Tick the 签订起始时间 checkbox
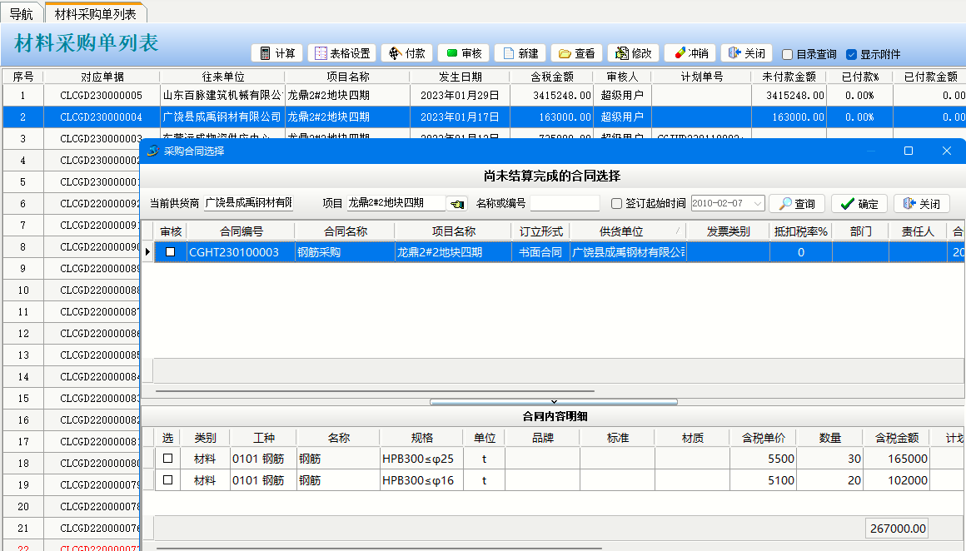Screen dimensions: 966x551 (x=617, y=204)
